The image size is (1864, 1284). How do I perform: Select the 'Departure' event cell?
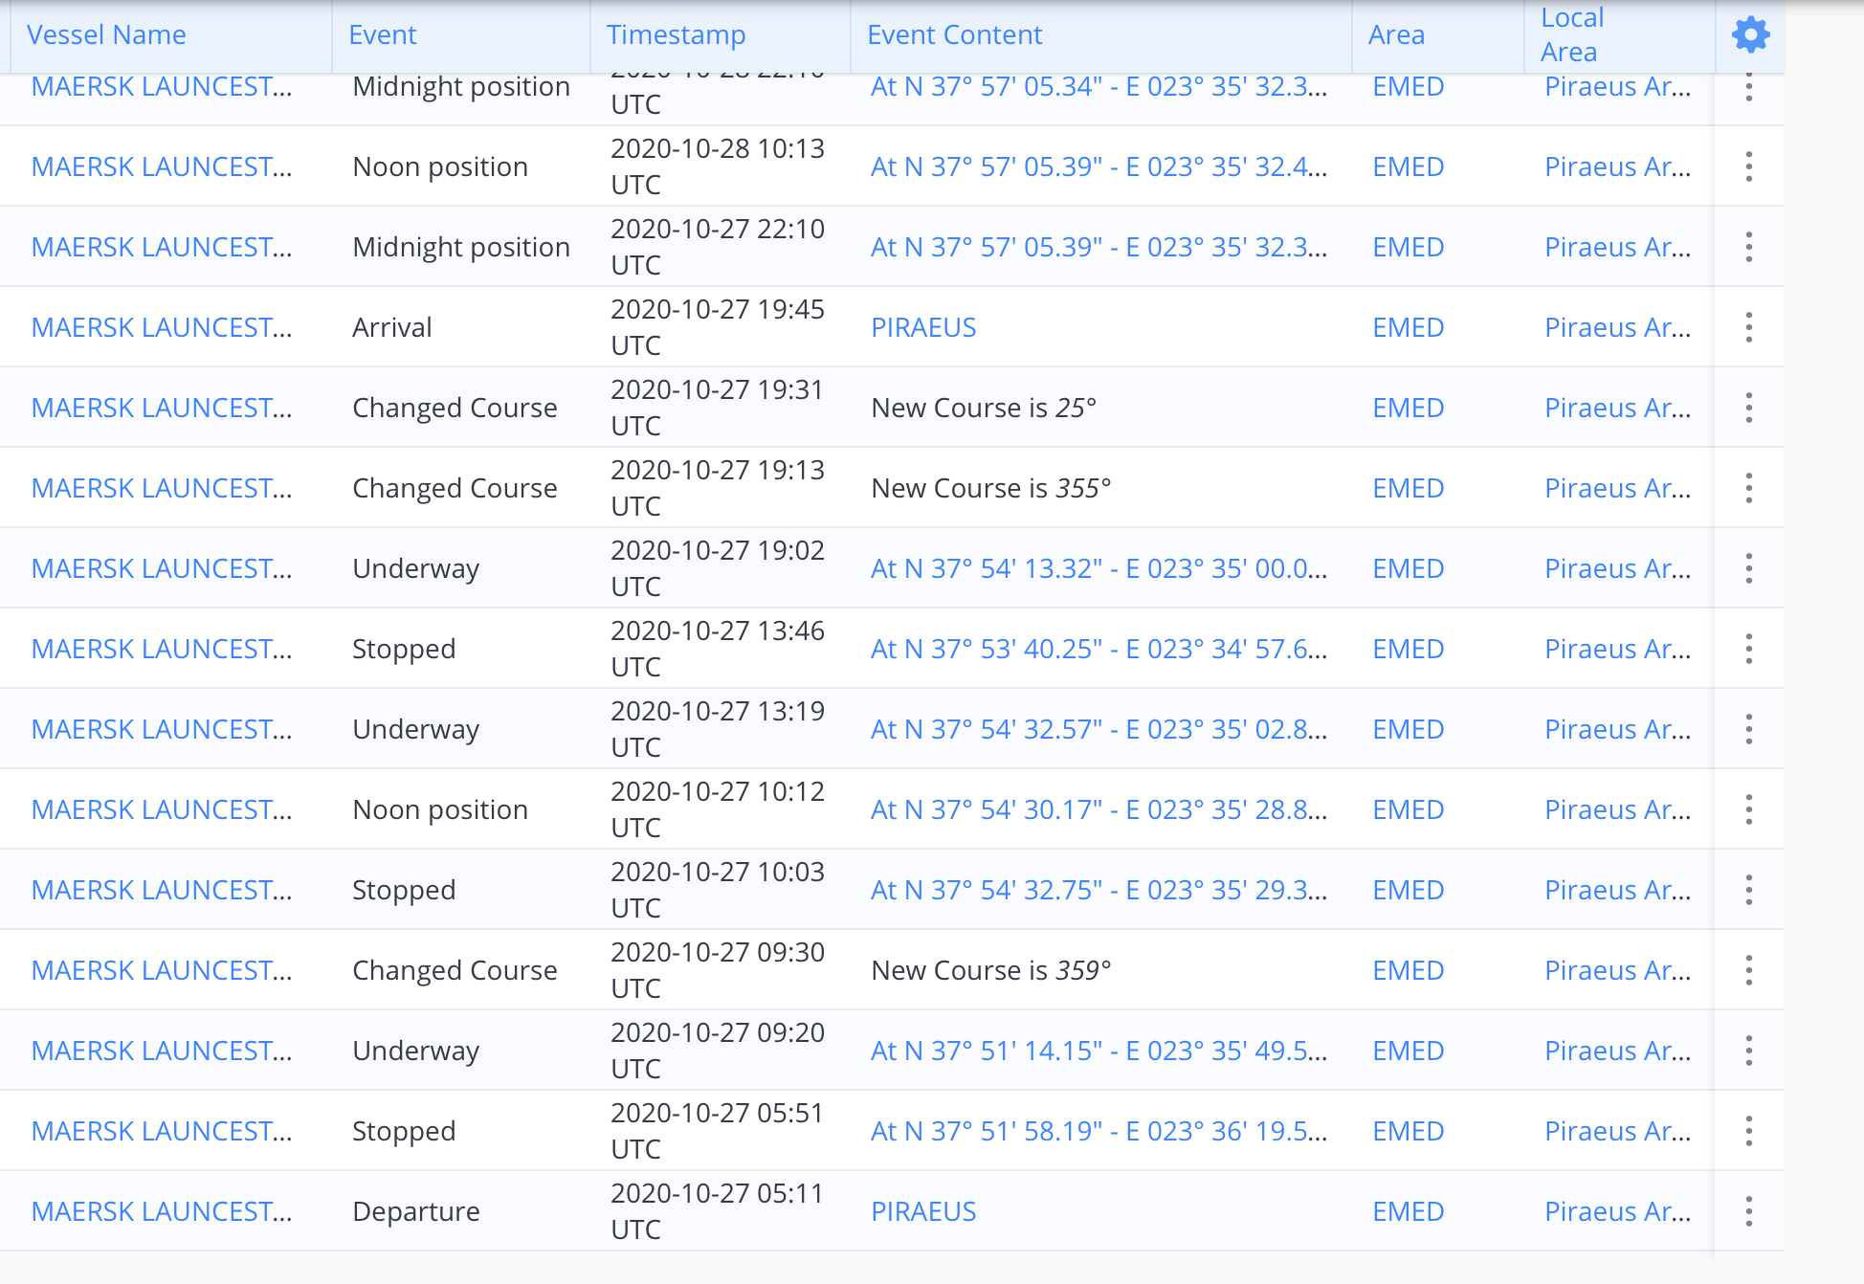tap(416, 1211)
